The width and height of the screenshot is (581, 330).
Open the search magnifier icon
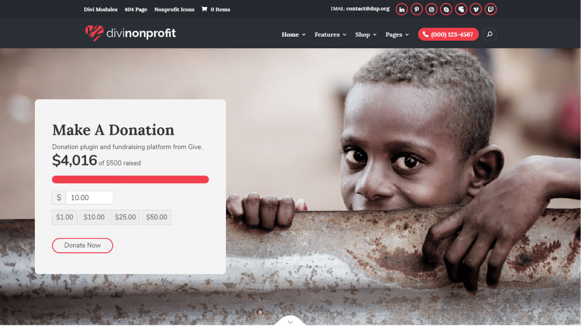(x=489, y=34)
